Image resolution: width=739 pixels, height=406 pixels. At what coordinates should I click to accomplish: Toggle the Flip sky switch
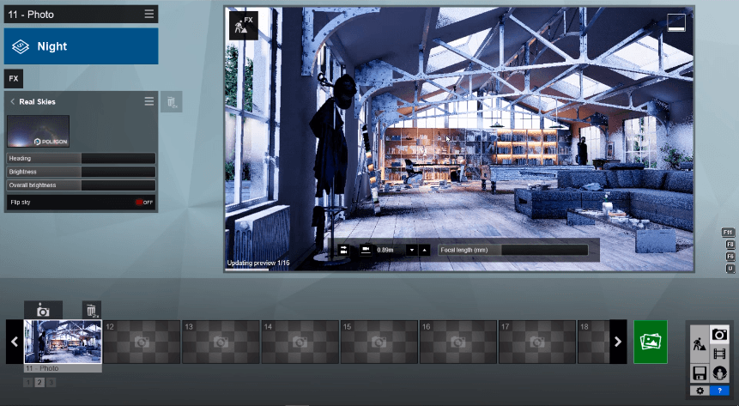(x=142, y=203)
